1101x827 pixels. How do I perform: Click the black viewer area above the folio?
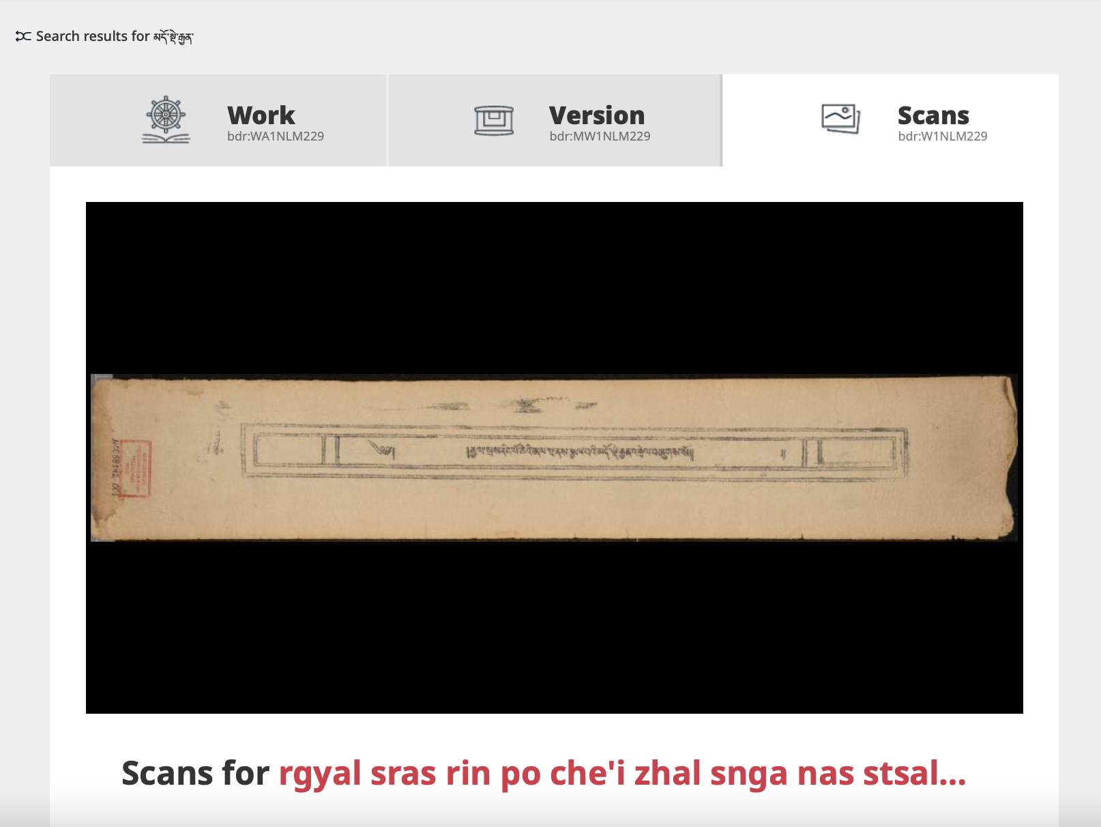[554, 287]
